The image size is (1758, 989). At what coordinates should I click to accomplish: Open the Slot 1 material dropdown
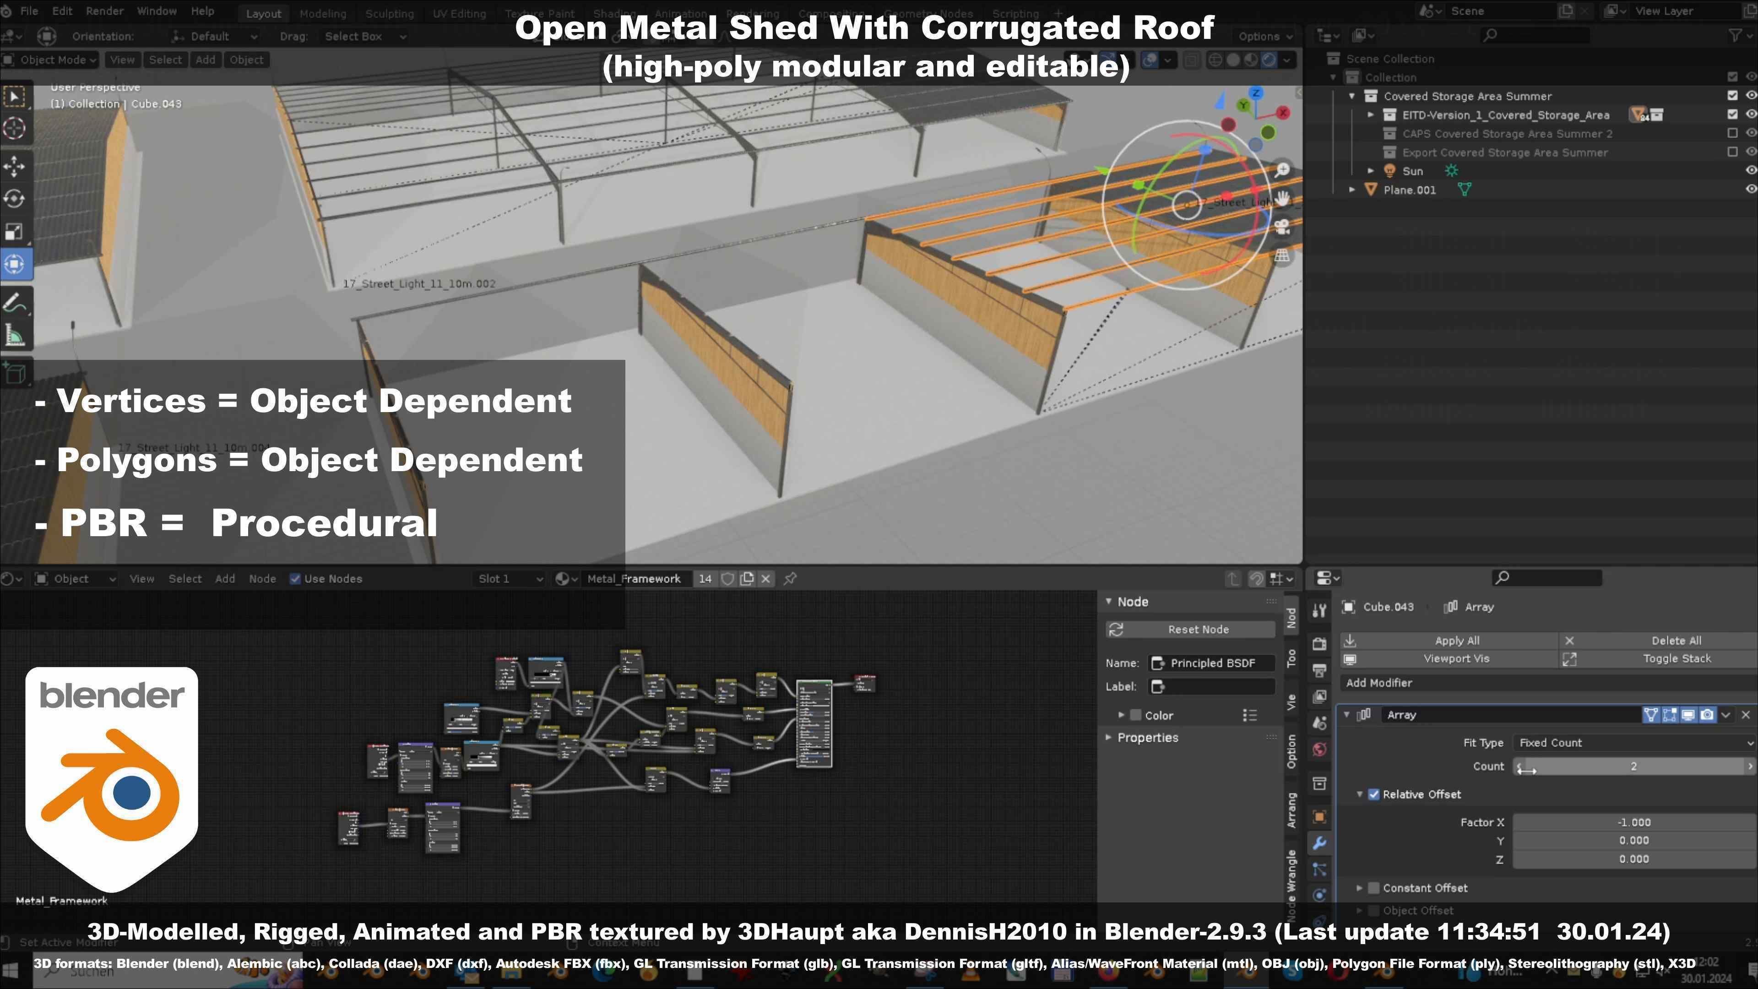(509, 579)
